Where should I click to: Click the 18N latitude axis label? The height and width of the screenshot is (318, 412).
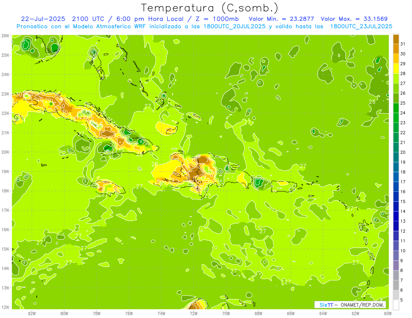(x=5, y=191)
